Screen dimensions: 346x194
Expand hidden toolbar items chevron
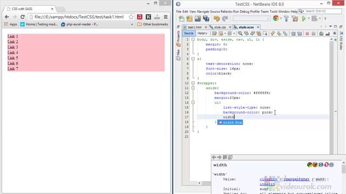tap(325, 19)
